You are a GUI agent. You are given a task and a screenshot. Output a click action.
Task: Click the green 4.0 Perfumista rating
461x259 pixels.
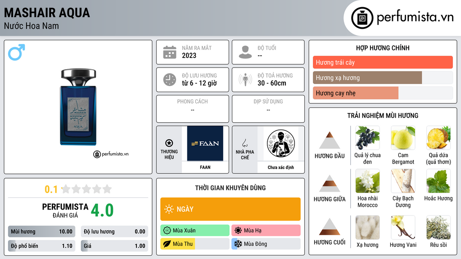(x=102, y=210)
